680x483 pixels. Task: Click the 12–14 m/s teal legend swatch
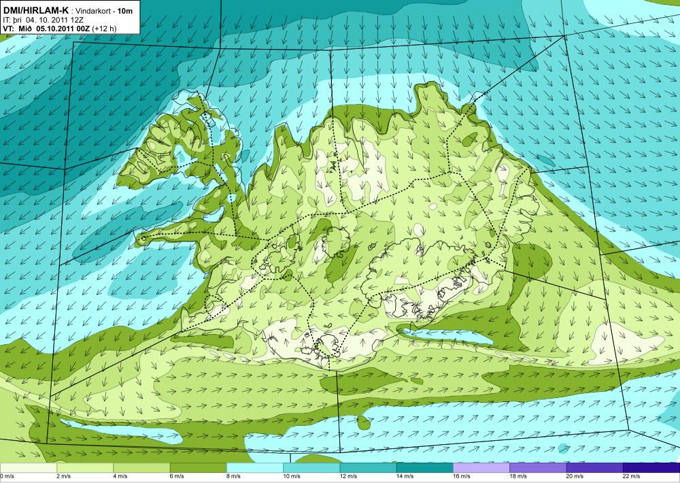click(368, 467)
